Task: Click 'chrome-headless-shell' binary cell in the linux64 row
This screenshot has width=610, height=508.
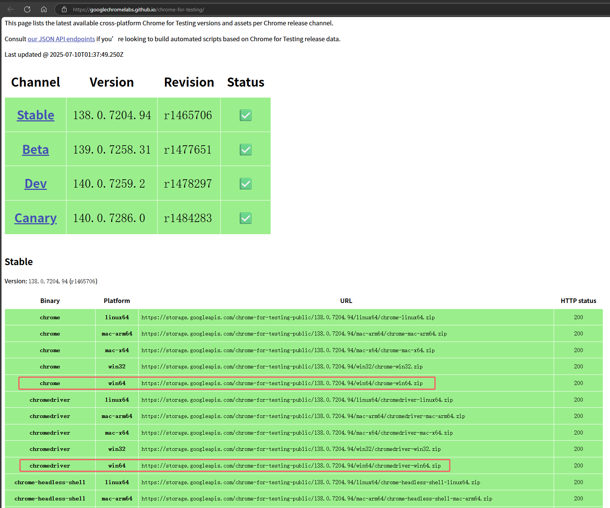Action: pos(50,482)
